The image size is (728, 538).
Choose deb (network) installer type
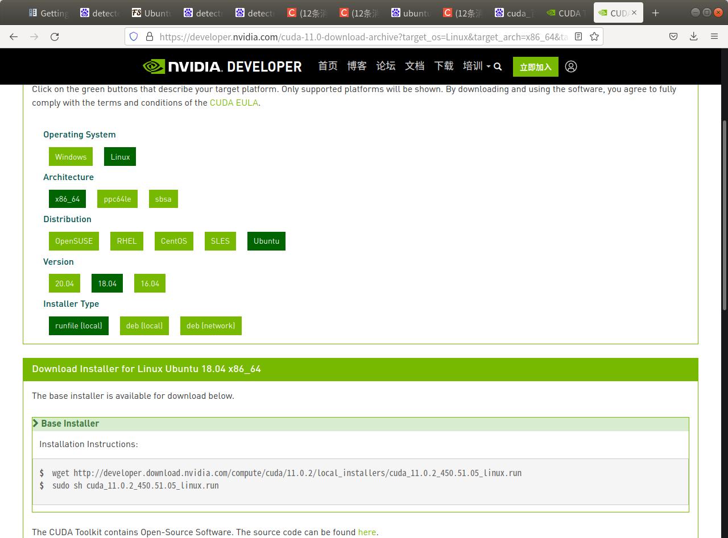coord(211,326)
